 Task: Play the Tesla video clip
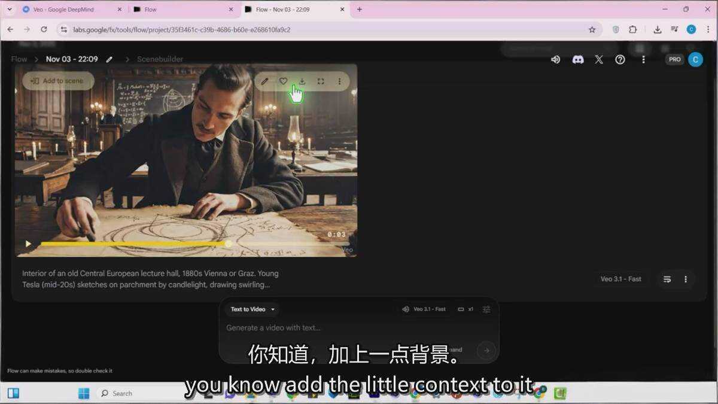click(x=28, y=244)
